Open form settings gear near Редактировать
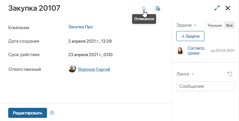 [x=52, y=113]
